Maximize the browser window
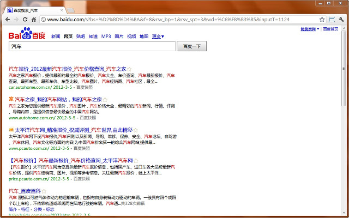Image resolution: width=349 pixels, height=218 pixels. [329, 3]
